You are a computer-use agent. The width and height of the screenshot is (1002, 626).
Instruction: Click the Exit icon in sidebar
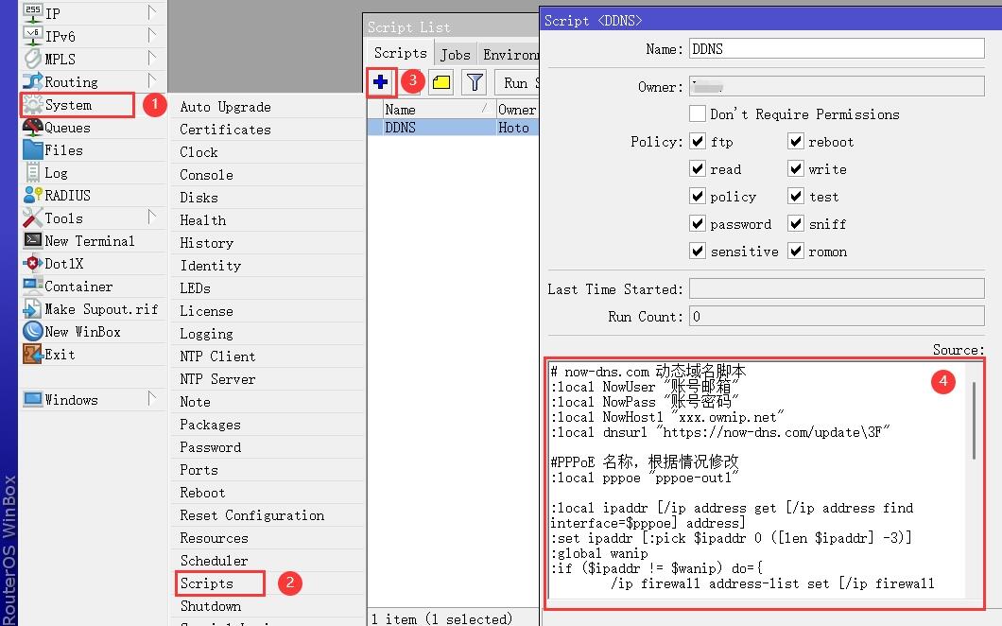(32, 355)
